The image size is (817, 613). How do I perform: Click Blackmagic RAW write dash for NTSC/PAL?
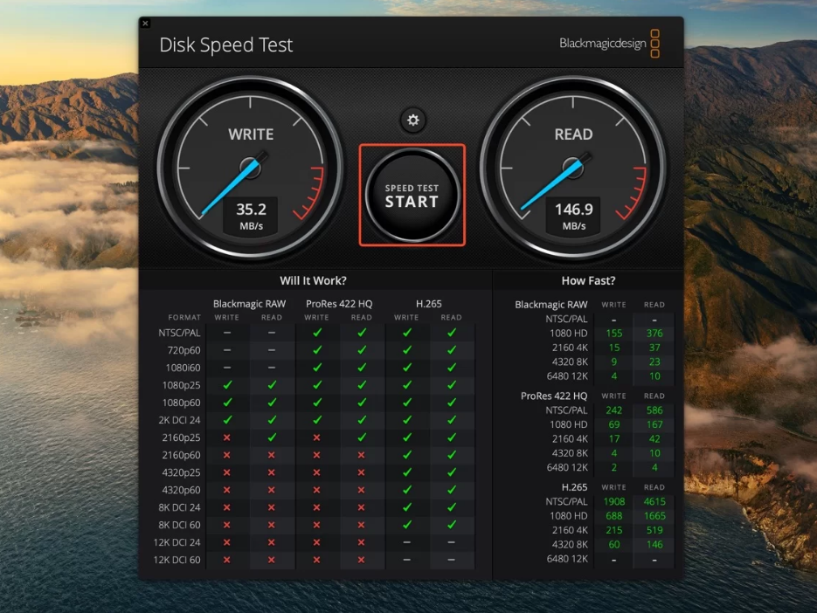click(x=227, y=333)
